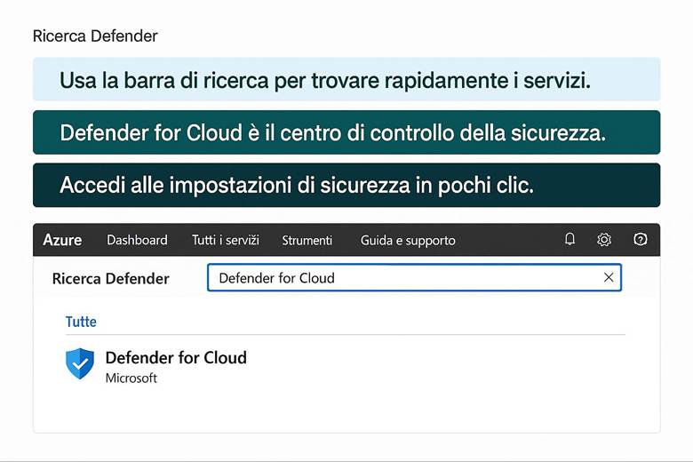Click the Ricerca Defender label beside search
The width and height of the screenshot is (693, 462).
110,278
